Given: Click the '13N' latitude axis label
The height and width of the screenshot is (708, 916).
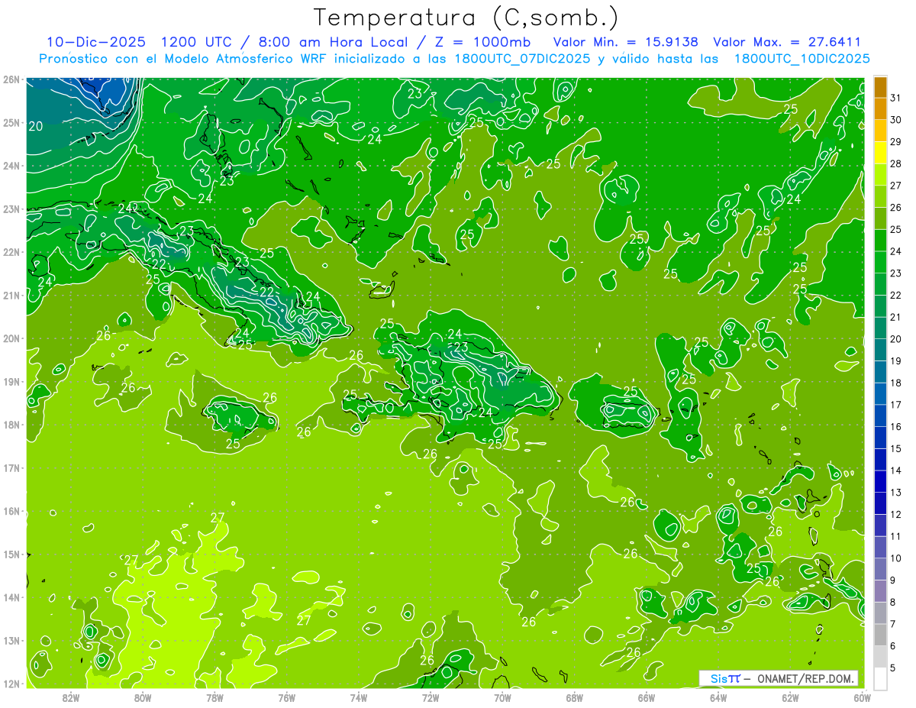Looking at the screenshot, I should (11, 641).
